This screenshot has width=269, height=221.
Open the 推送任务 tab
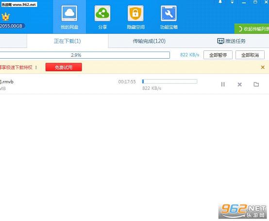pyautogui.click(x=231, y=41)
